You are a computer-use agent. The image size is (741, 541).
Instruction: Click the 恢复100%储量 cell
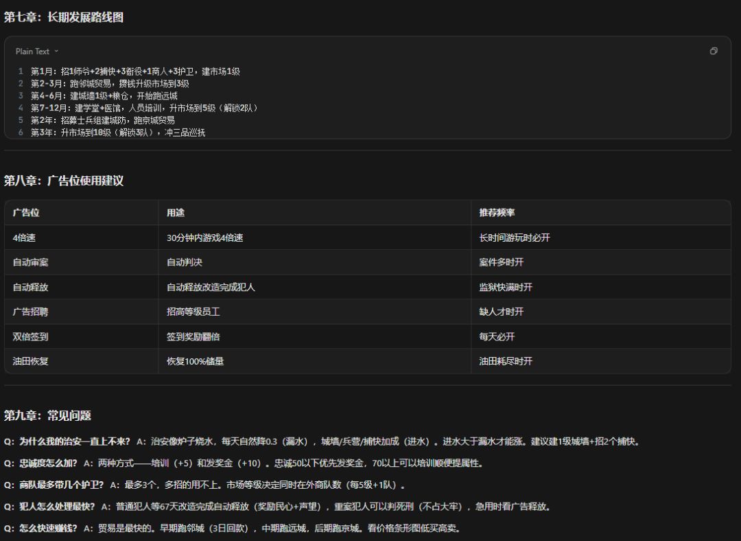pos(315,361)
